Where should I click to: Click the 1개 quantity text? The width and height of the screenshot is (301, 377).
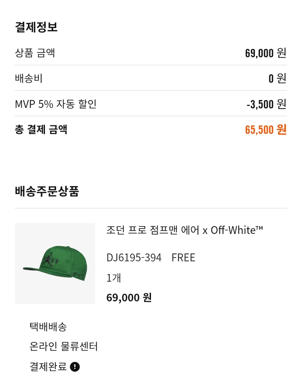pos(113,278)
